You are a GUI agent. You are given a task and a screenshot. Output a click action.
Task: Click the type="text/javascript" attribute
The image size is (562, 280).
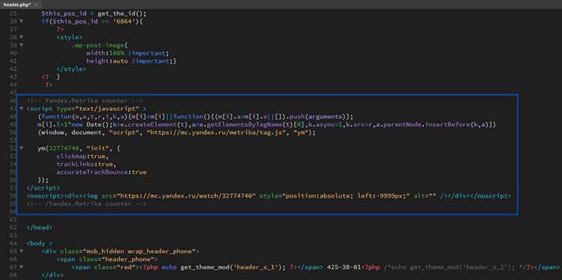(x=98, y=109)
